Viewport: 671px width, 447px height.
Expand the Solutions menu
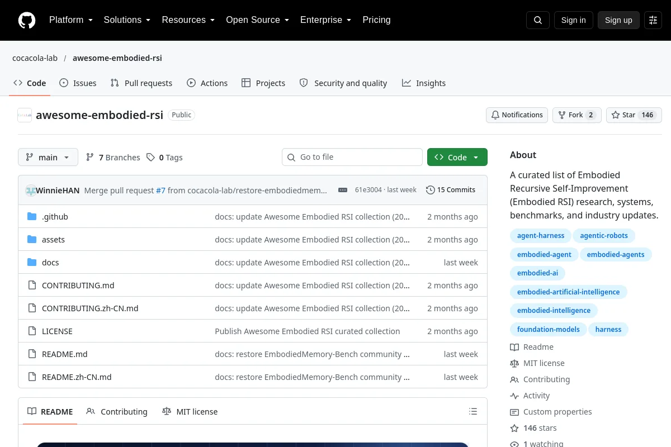pos(127,20)
